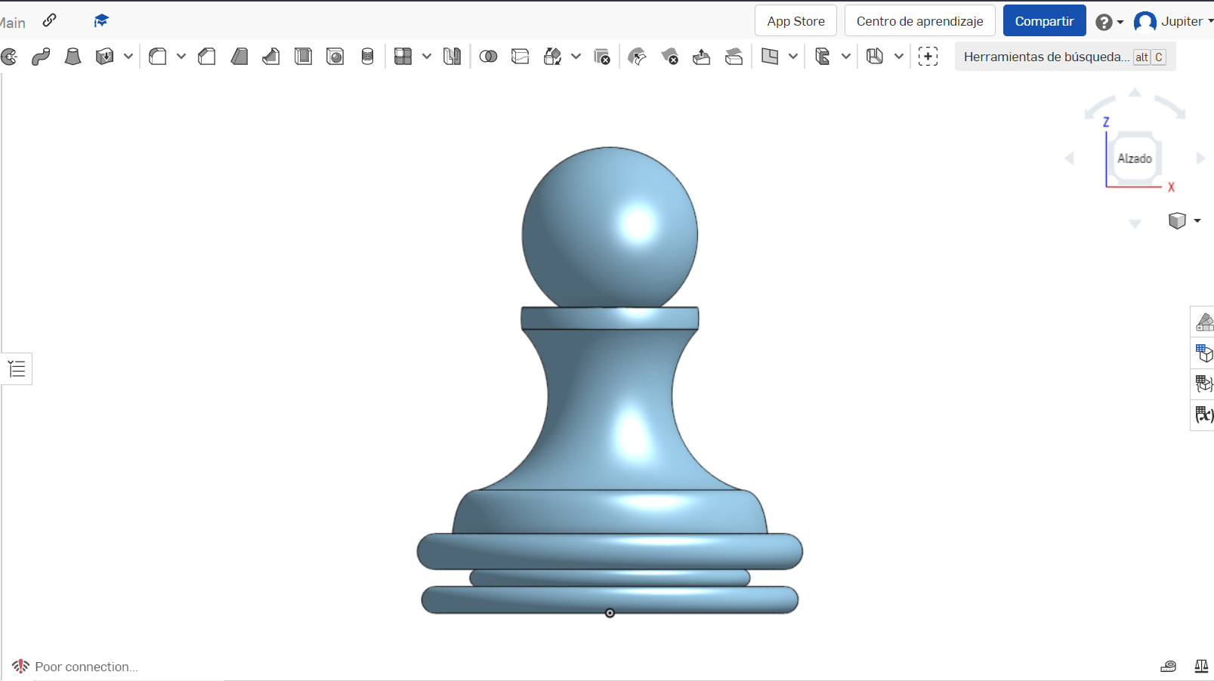Expand the Transform tool dropdown
Viewport: 1214px width, 681px height.
(576, 56)
